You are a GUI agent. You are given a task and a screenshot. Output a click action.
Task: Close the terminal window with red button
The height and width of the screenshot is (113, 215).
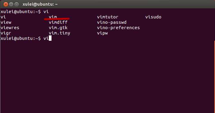coord(6,4)
